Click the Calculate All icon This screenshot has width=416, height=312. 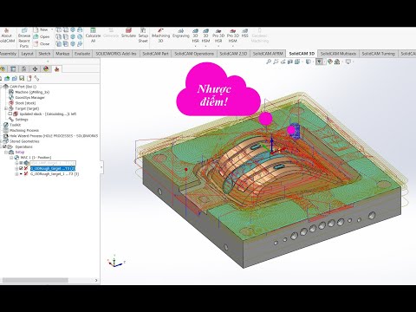point(93,36)
